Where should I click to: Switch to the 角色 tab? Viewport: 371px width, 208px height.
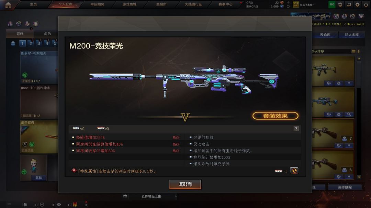[x=47, y=34]
